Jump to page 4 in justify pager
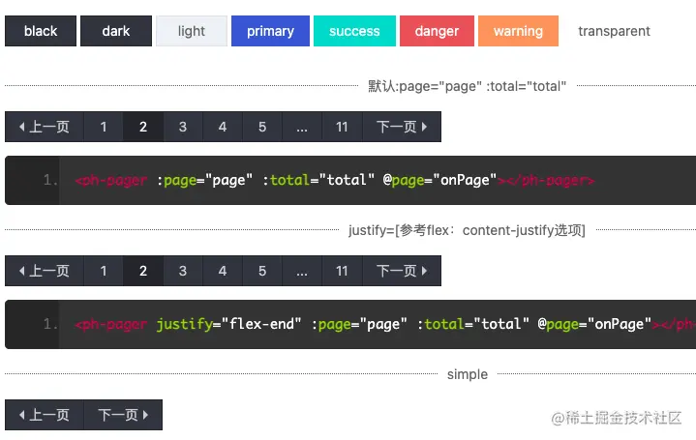The height and width of the screenshot is (440, 696). pyautogui.click(x=223, y=271)
